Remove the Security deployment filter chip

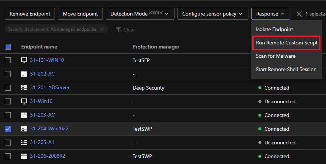[x=102, y=29]
